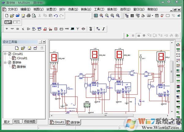Viewport: 184px width, 132px height.
Task: Collapse the 数字钟 tree node
Action: coord(5,62)
